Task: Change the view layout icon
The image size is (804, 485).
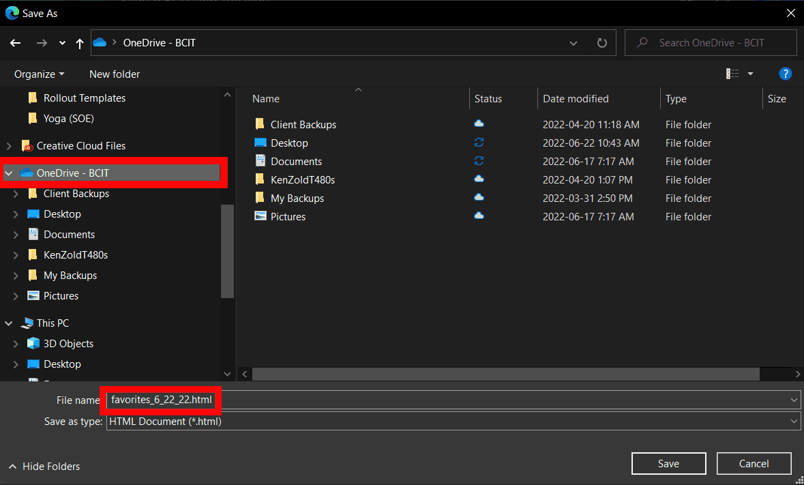Action: (732, 74)
